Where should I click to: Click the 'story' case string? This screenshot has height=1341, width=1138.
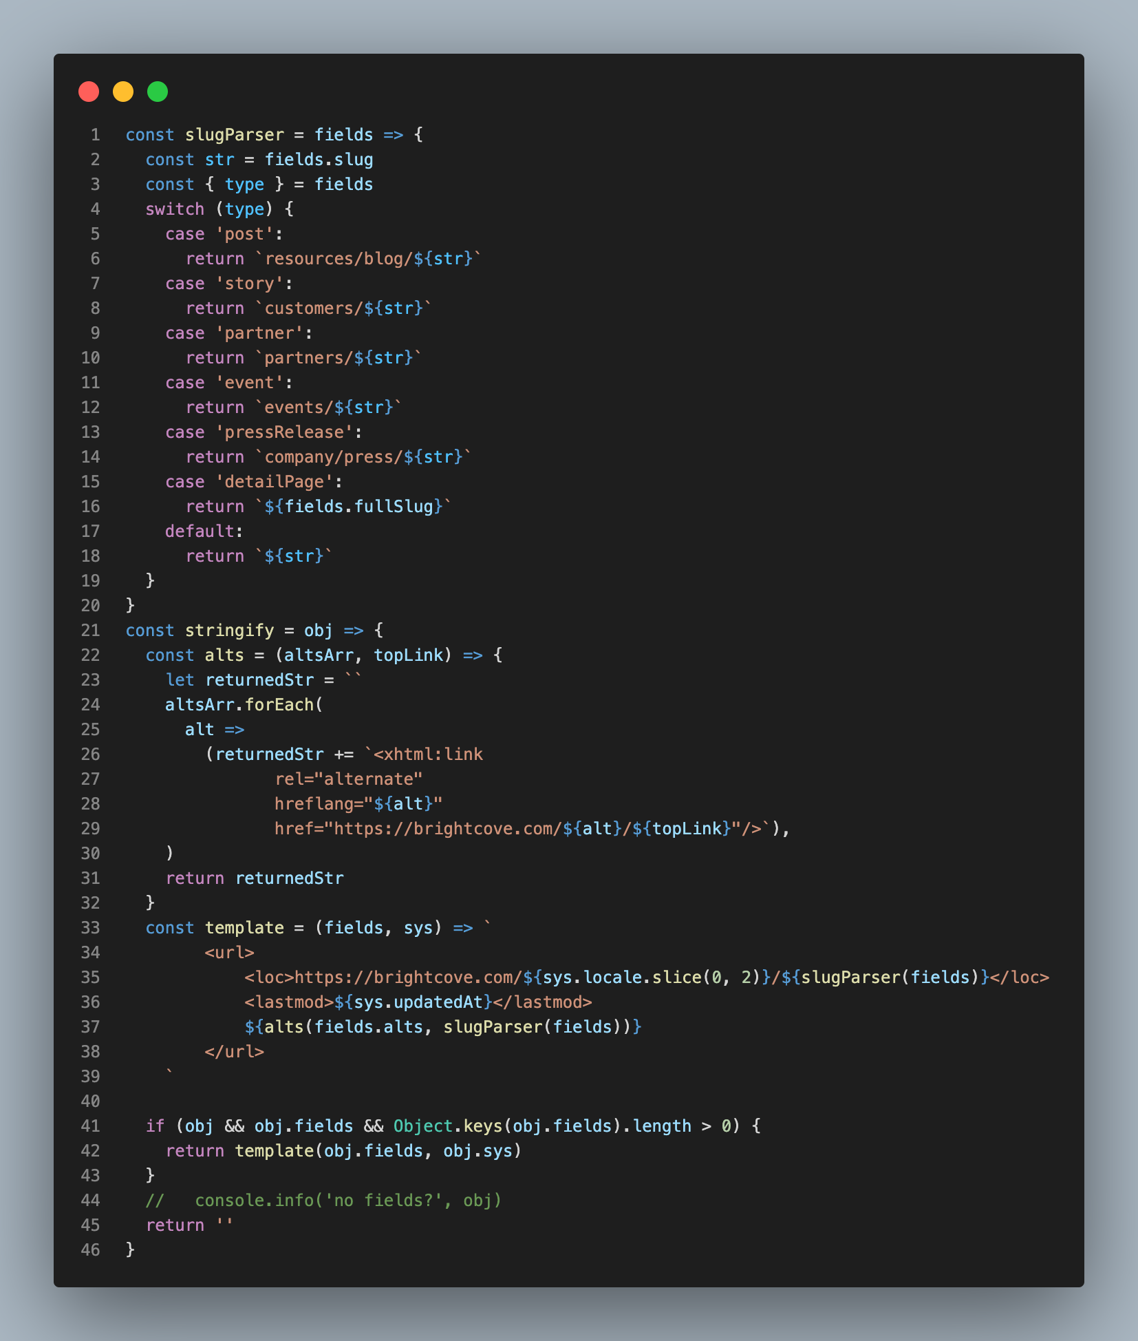250,284
